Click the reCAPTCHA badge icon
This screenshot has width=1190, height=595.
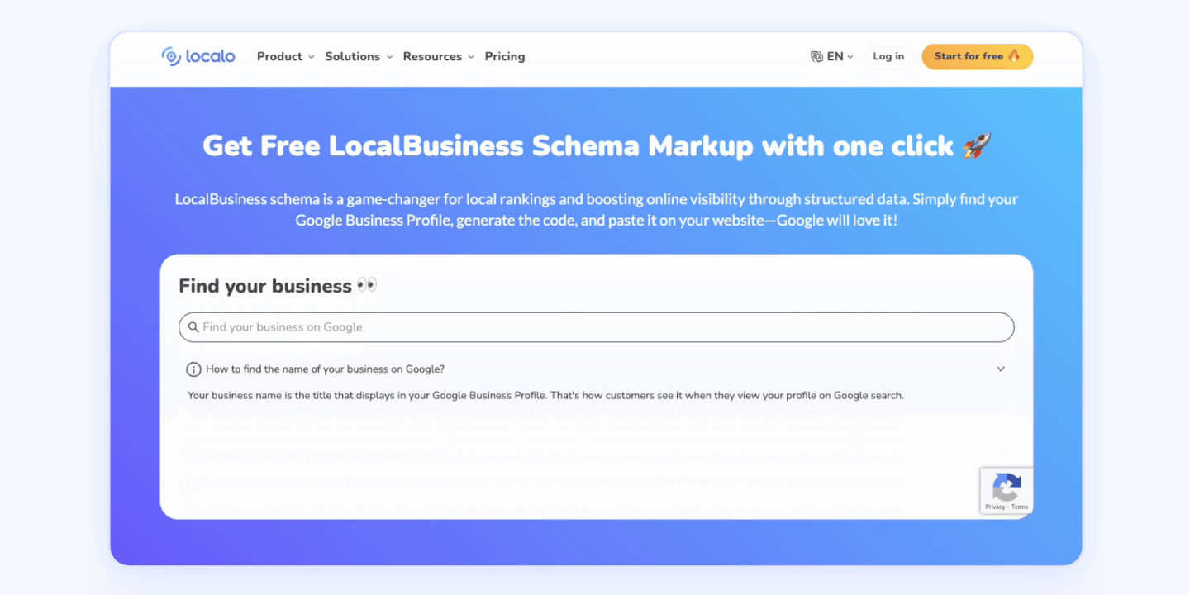[1007, 487]
